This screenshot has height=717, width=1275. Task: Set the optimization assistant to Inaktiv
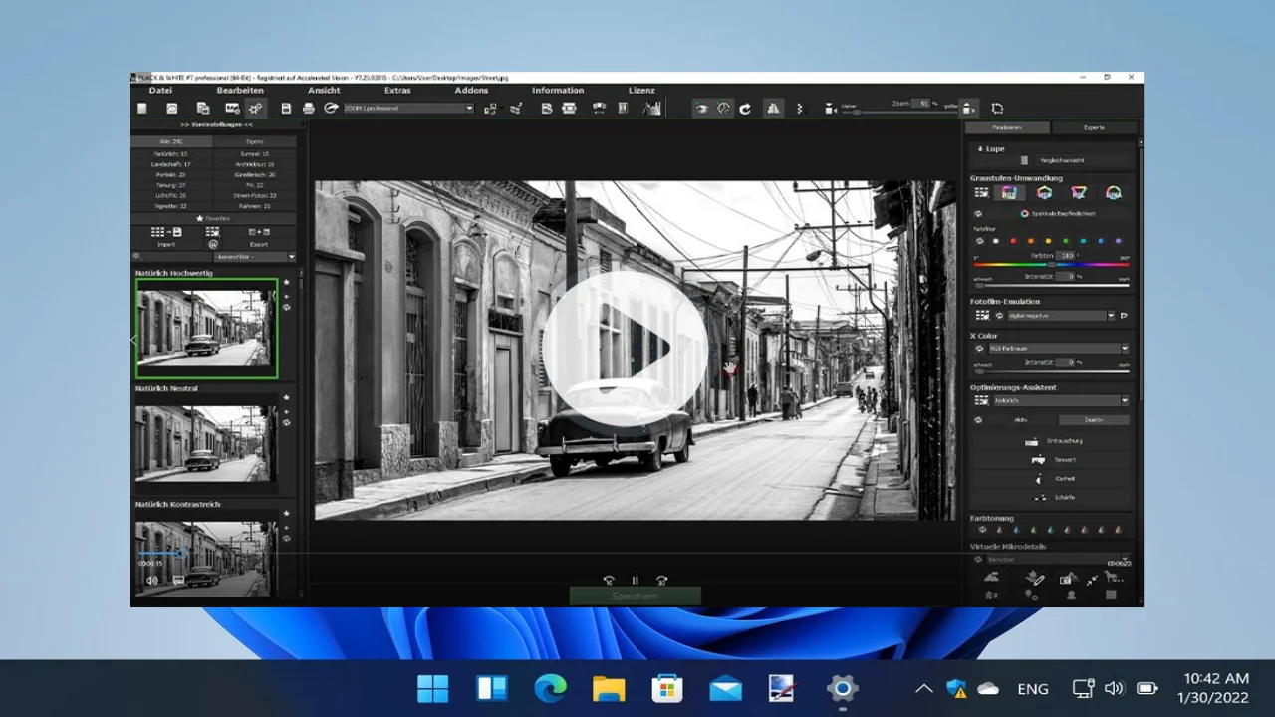coord(1094,420)
